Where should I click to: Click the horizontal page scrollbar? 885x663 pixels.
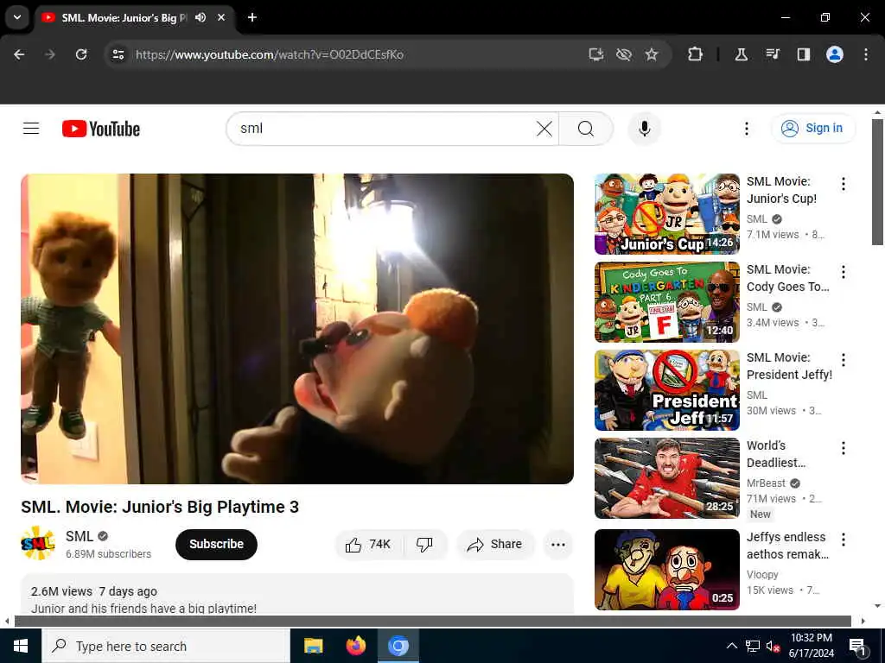[432, 622]
